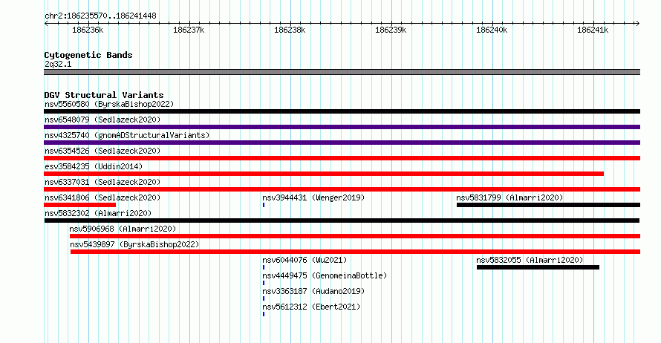Click the nsv6354526 (Sedlazeck2020) label
Viewport: 661px width, 343px height.
click(x=102, y=151)
